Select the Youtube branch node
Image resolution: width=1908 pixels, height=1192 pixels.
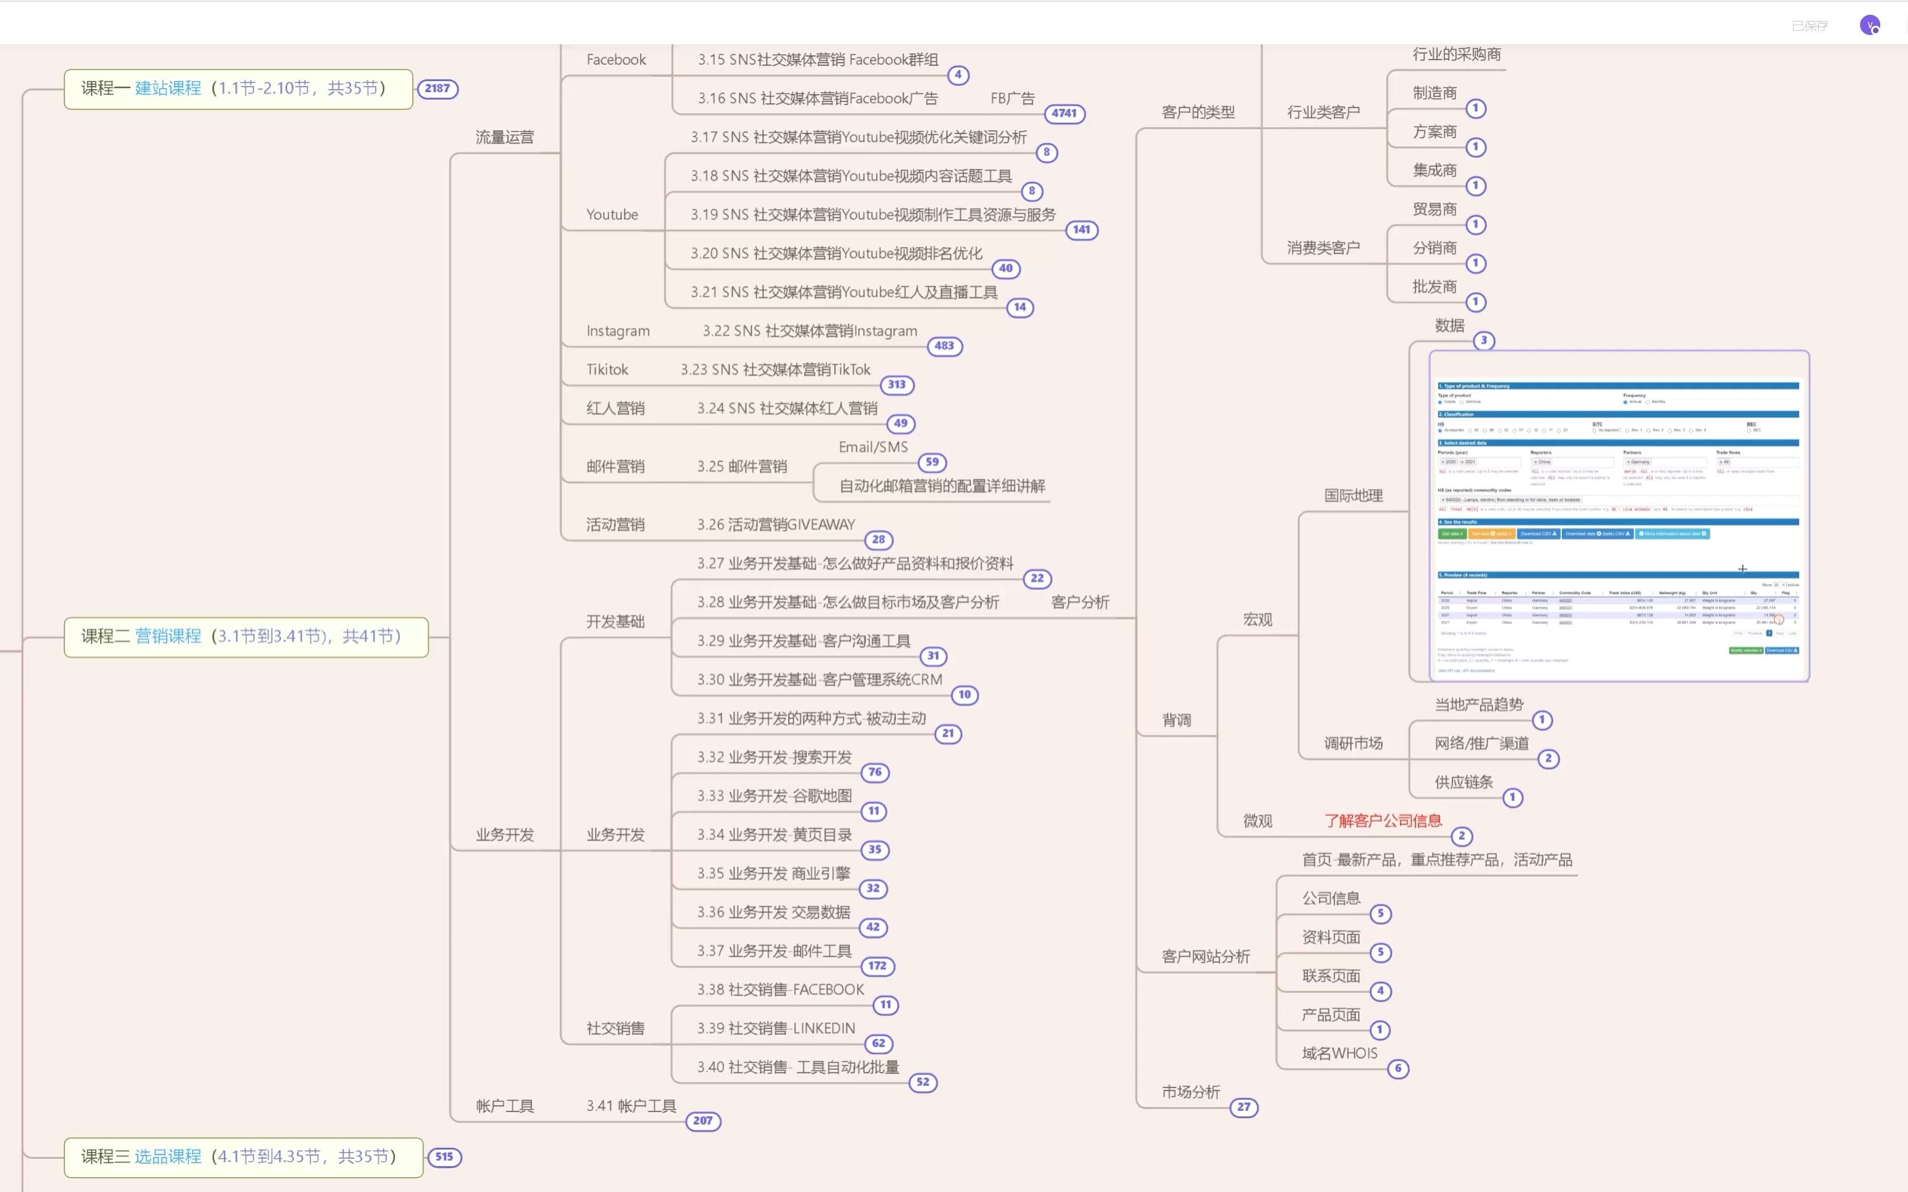[x=612, y=214]
